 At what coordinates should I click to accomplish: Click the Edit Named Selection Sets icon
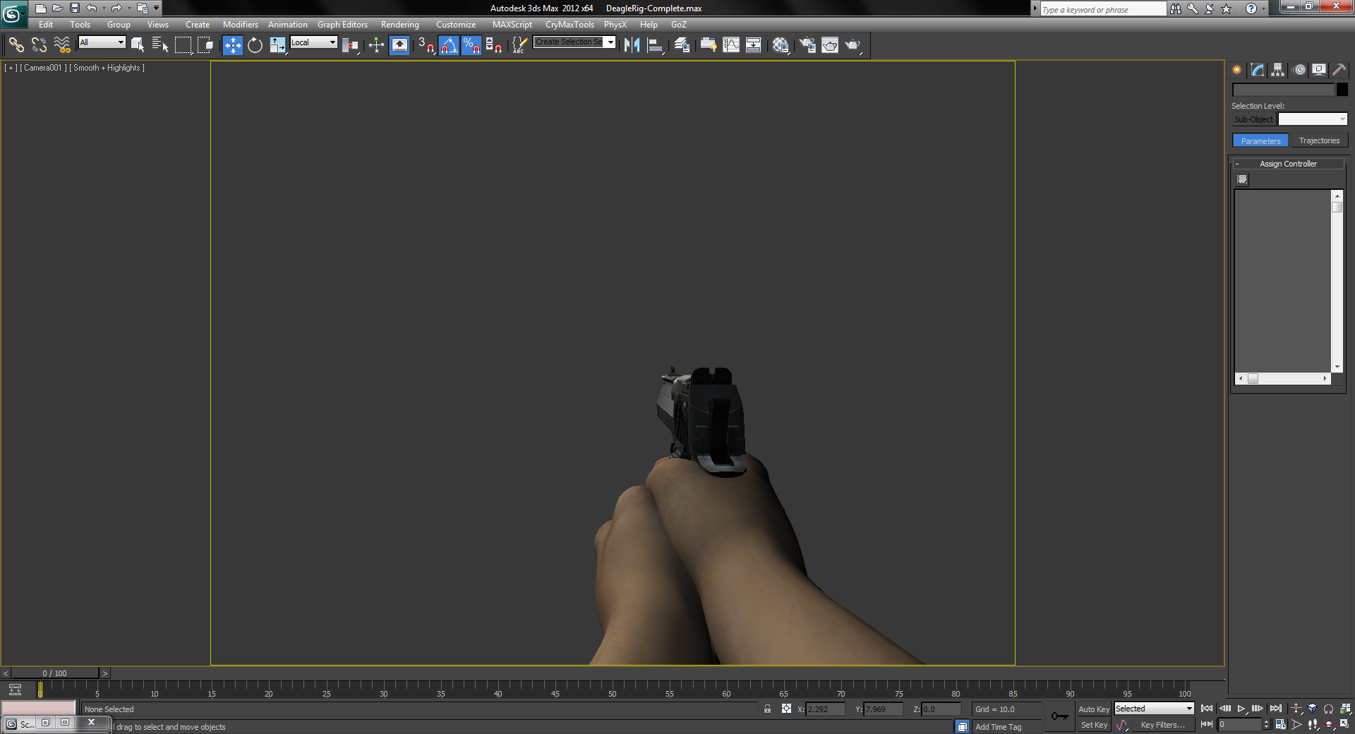[519, 45]
